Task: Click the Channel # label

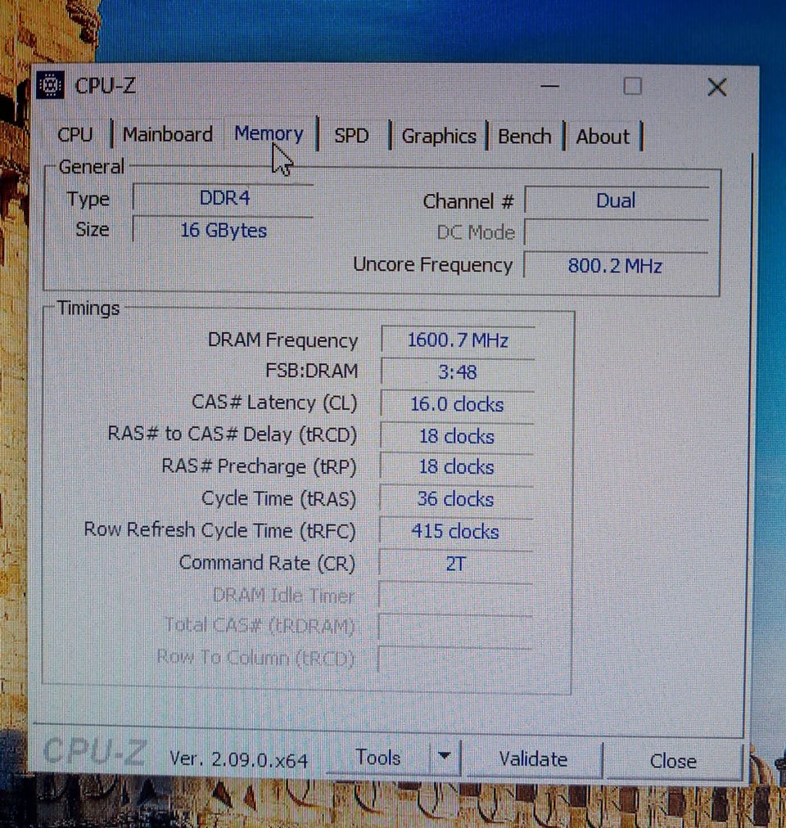Action: [468, 201]
